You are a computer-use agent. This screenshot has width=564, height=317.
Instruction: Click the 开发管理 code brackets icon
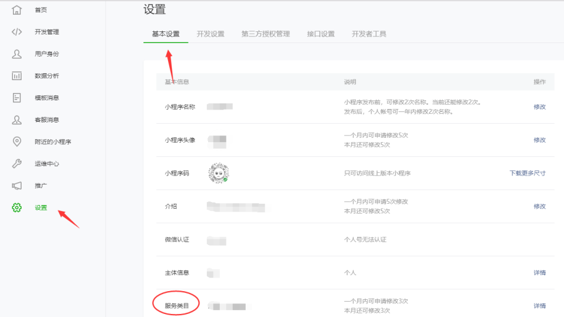(x=17, y=32)
